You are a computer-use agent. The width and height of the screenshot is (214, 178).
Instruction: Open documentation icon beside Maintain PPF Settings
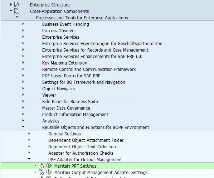pos(41,166)
